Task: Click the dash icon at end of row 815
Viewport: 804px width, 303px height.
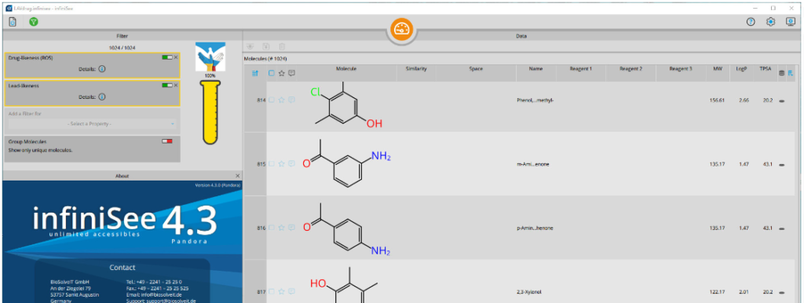Action: [782, 165]
